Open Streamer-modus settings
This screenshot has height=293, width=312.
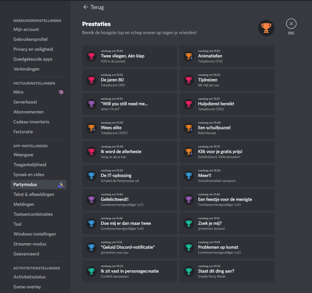[x=30, y=244]
